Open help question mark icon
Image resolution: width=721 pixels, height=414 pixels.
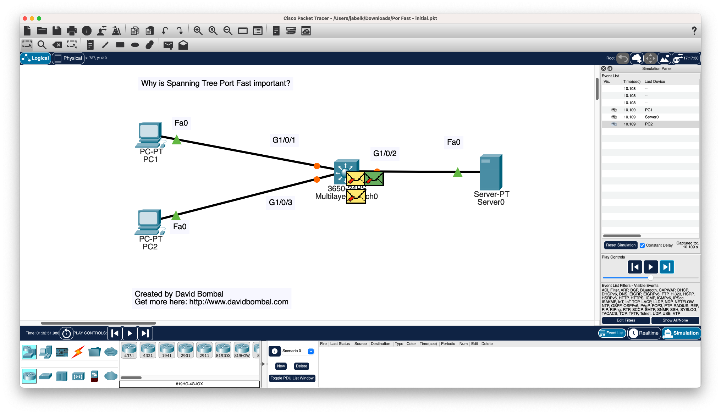tap(694, 31)
